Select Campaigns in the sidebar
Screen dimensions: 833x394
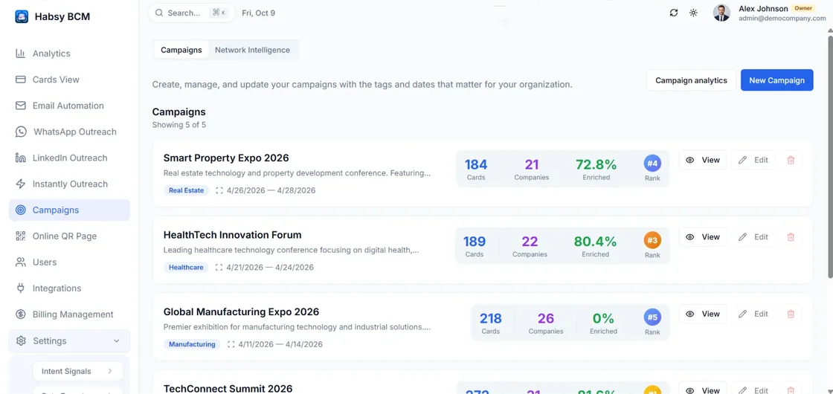coord(69,210)
